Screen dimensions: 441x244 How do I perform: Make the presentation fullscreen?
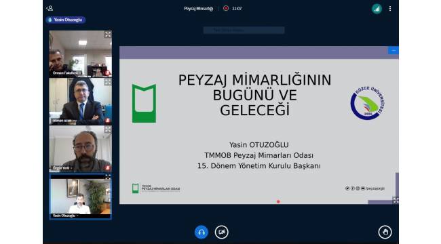coord(396,201)
